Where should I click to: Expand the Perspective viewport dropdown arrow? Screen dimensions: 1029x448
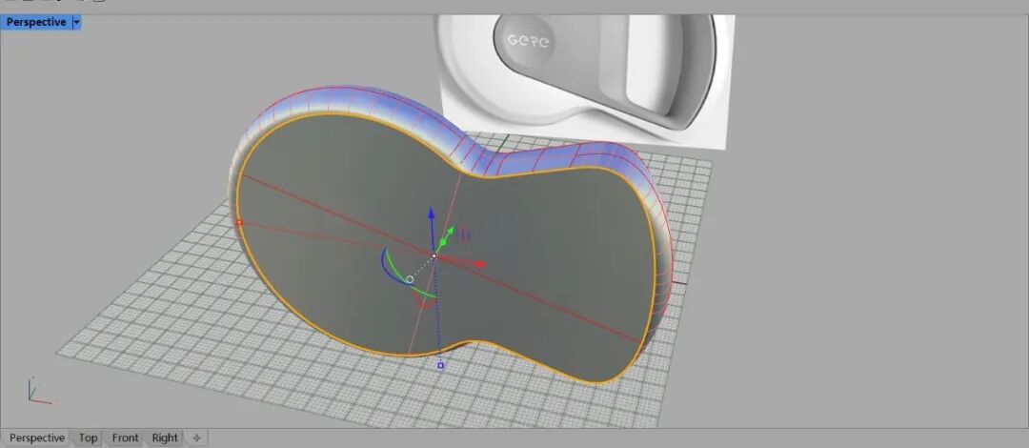pyautogui.click(x=77, y=22)
